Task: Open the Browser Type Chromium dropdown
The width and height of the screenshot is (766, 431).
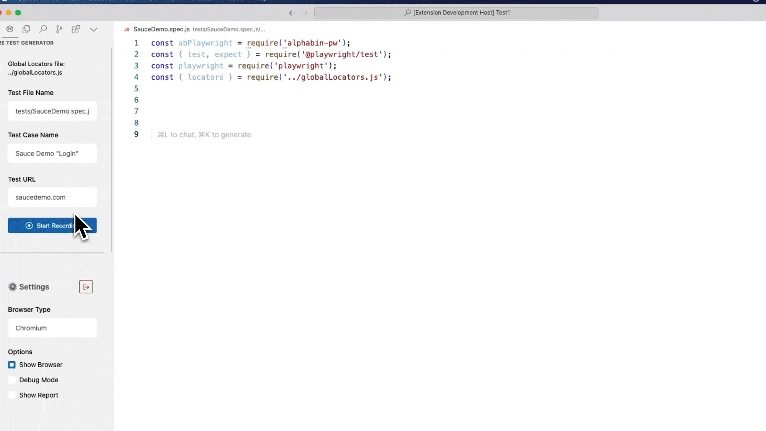Action: pos(52,328)
